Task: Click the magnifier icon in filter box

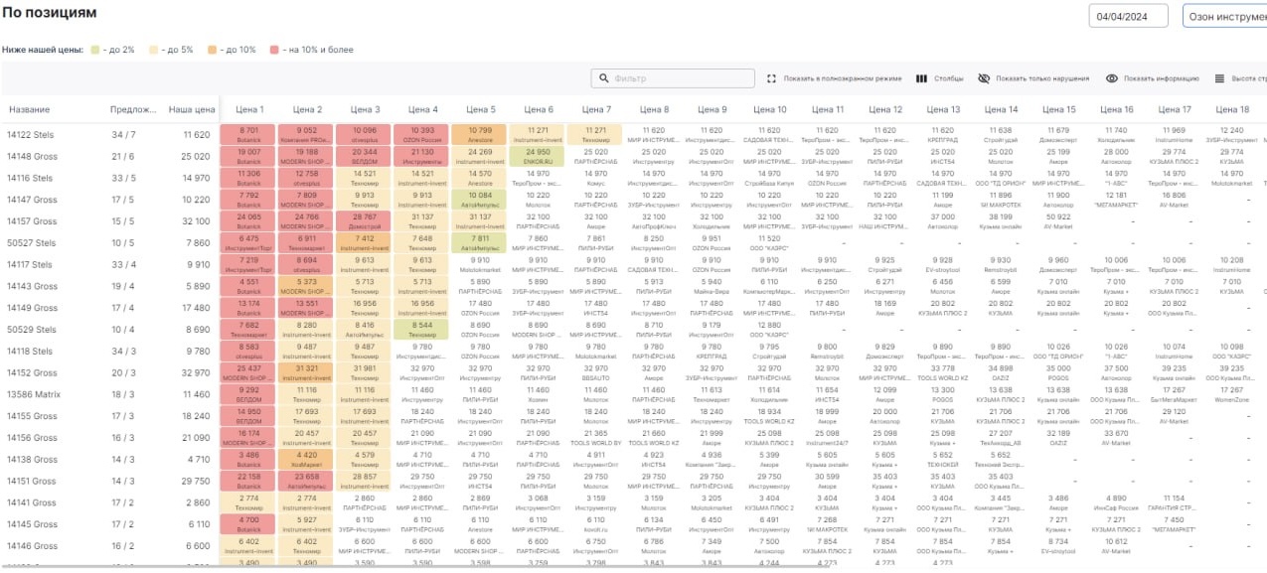Action: click(604, 78)
